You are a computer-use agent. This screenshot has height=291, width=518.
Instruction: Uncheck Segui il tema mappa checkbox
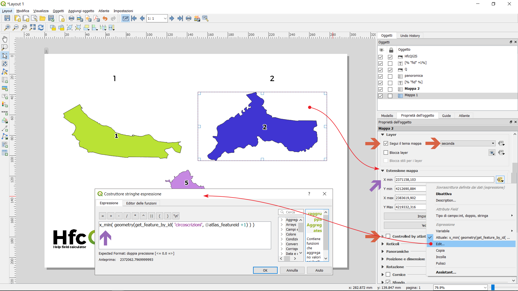(x=386, y=144)
